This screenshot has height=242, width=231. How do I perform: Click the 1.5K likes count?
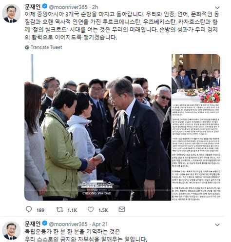click(103, 210)
